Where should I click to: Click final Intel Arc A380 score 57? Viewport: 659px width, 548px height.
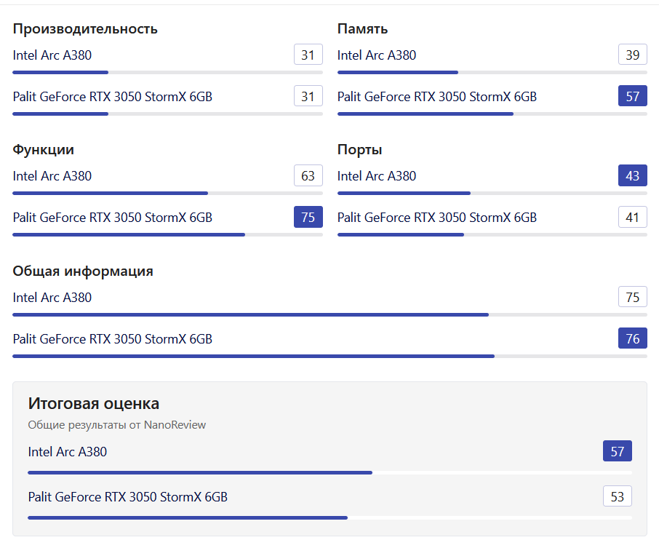tap(617, 452)
